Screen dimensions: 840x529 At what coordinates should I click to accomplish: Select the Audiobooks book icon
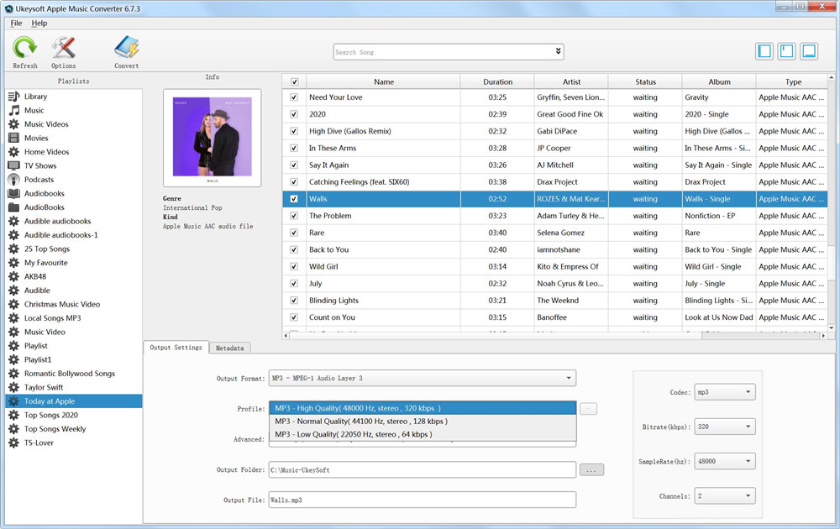coord(14,193)
